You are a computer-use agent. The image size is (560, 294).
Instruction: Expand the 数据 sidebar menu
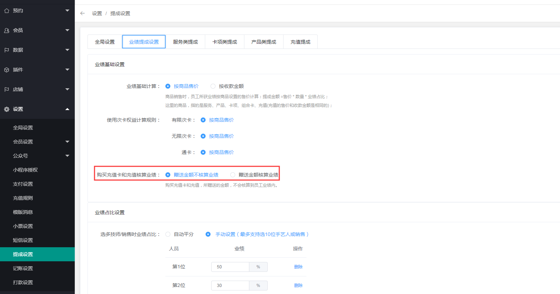pyautogui.click(x=67, y=50)
